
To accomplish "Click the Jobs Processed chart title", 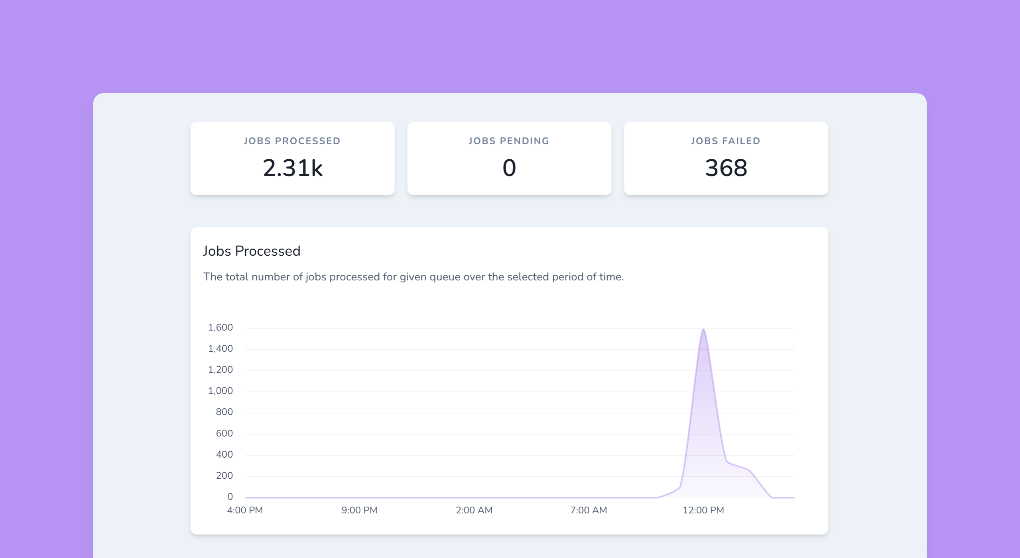I will coord(252,251).
